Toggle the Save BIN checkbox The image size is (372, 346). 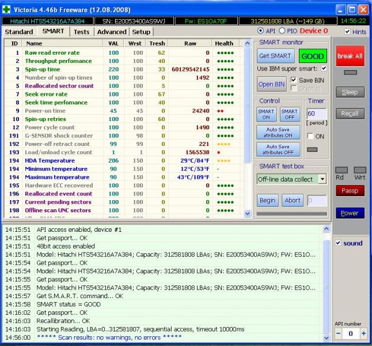[294, 80]
